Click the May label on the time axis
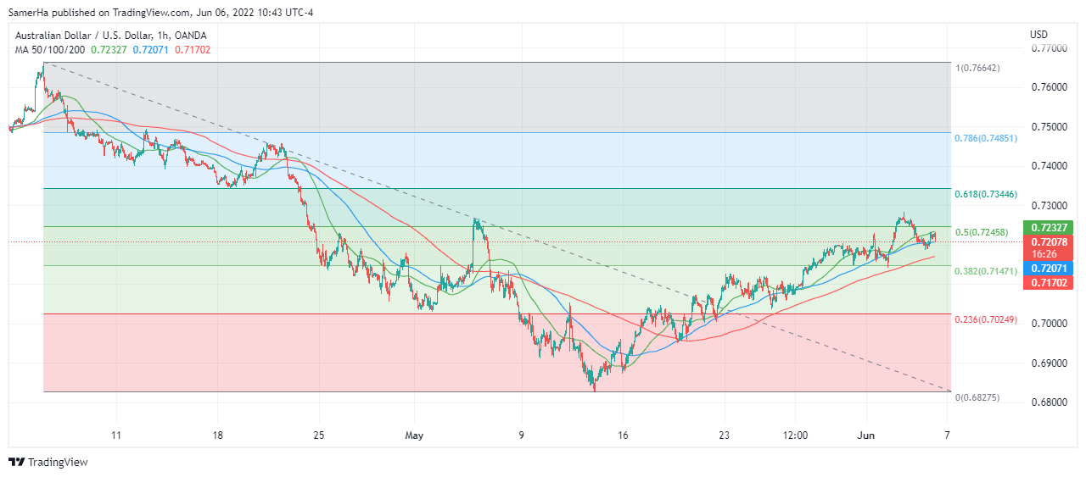This screenshot has height=477, width=1086. [414, 435]
